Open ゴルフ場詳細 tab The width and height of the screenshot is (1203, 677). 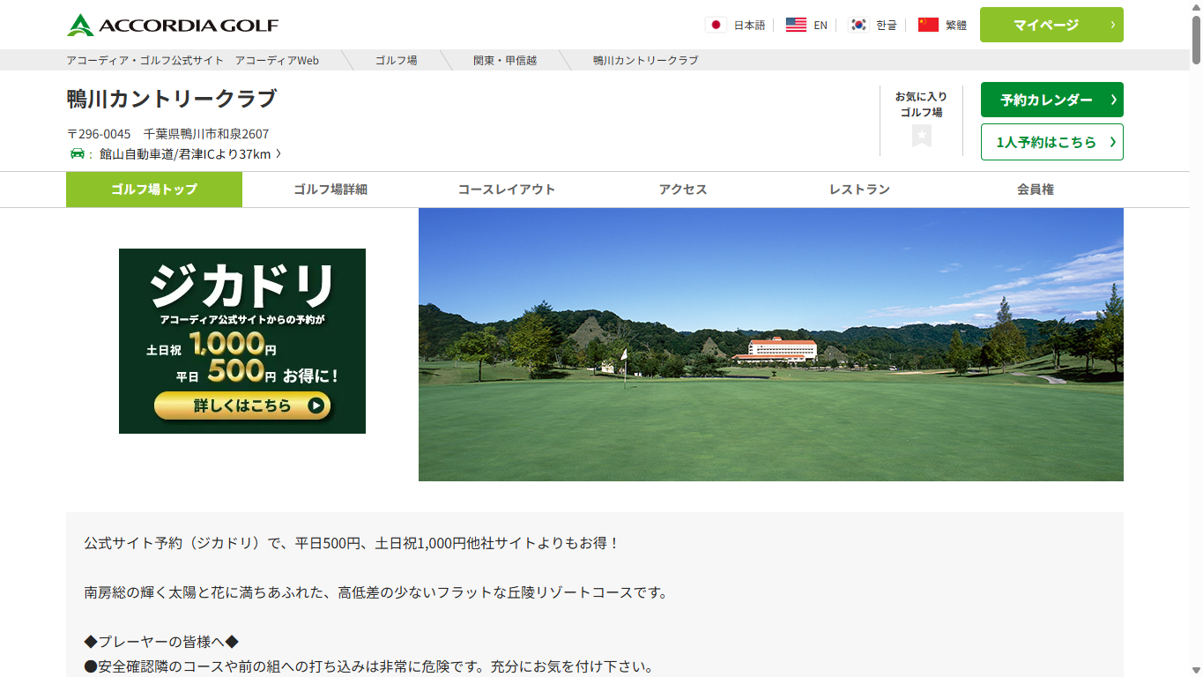[330, 190]
